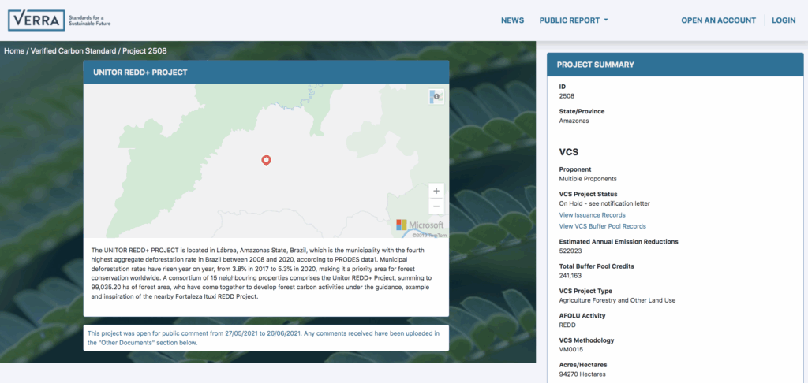The image size is (808, 383).
Task: Click On Hold - see notification letter
Action: [x=604, y=203]
